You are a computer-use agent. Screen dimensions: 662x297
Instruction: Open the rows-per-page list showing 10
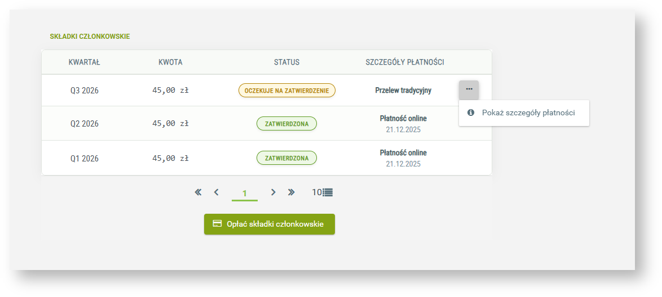(323, 192)
